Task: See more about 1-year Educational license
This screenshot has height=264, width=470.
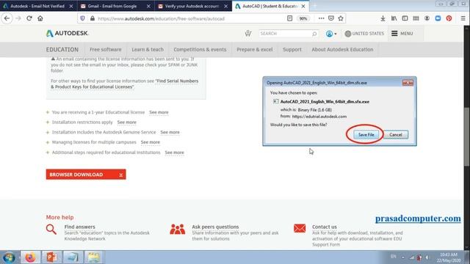Action: (159, 112)
